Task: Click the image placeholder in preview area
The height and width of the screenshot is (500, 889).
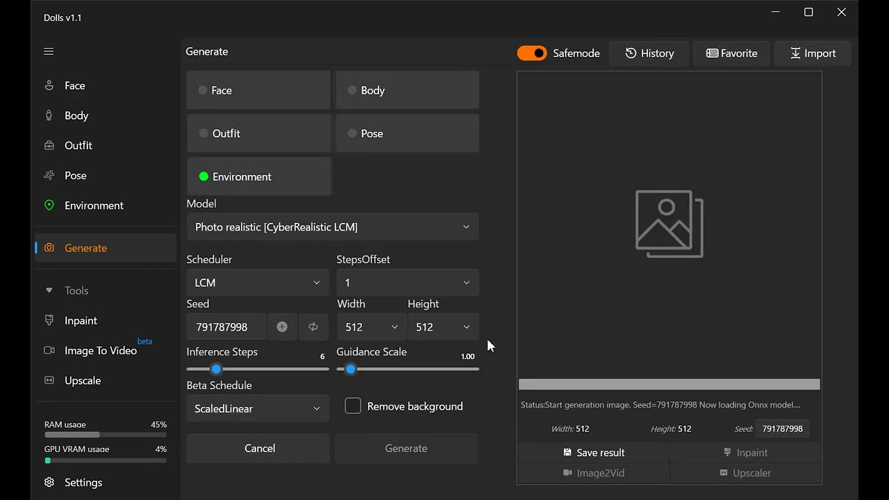Action: 669,224
